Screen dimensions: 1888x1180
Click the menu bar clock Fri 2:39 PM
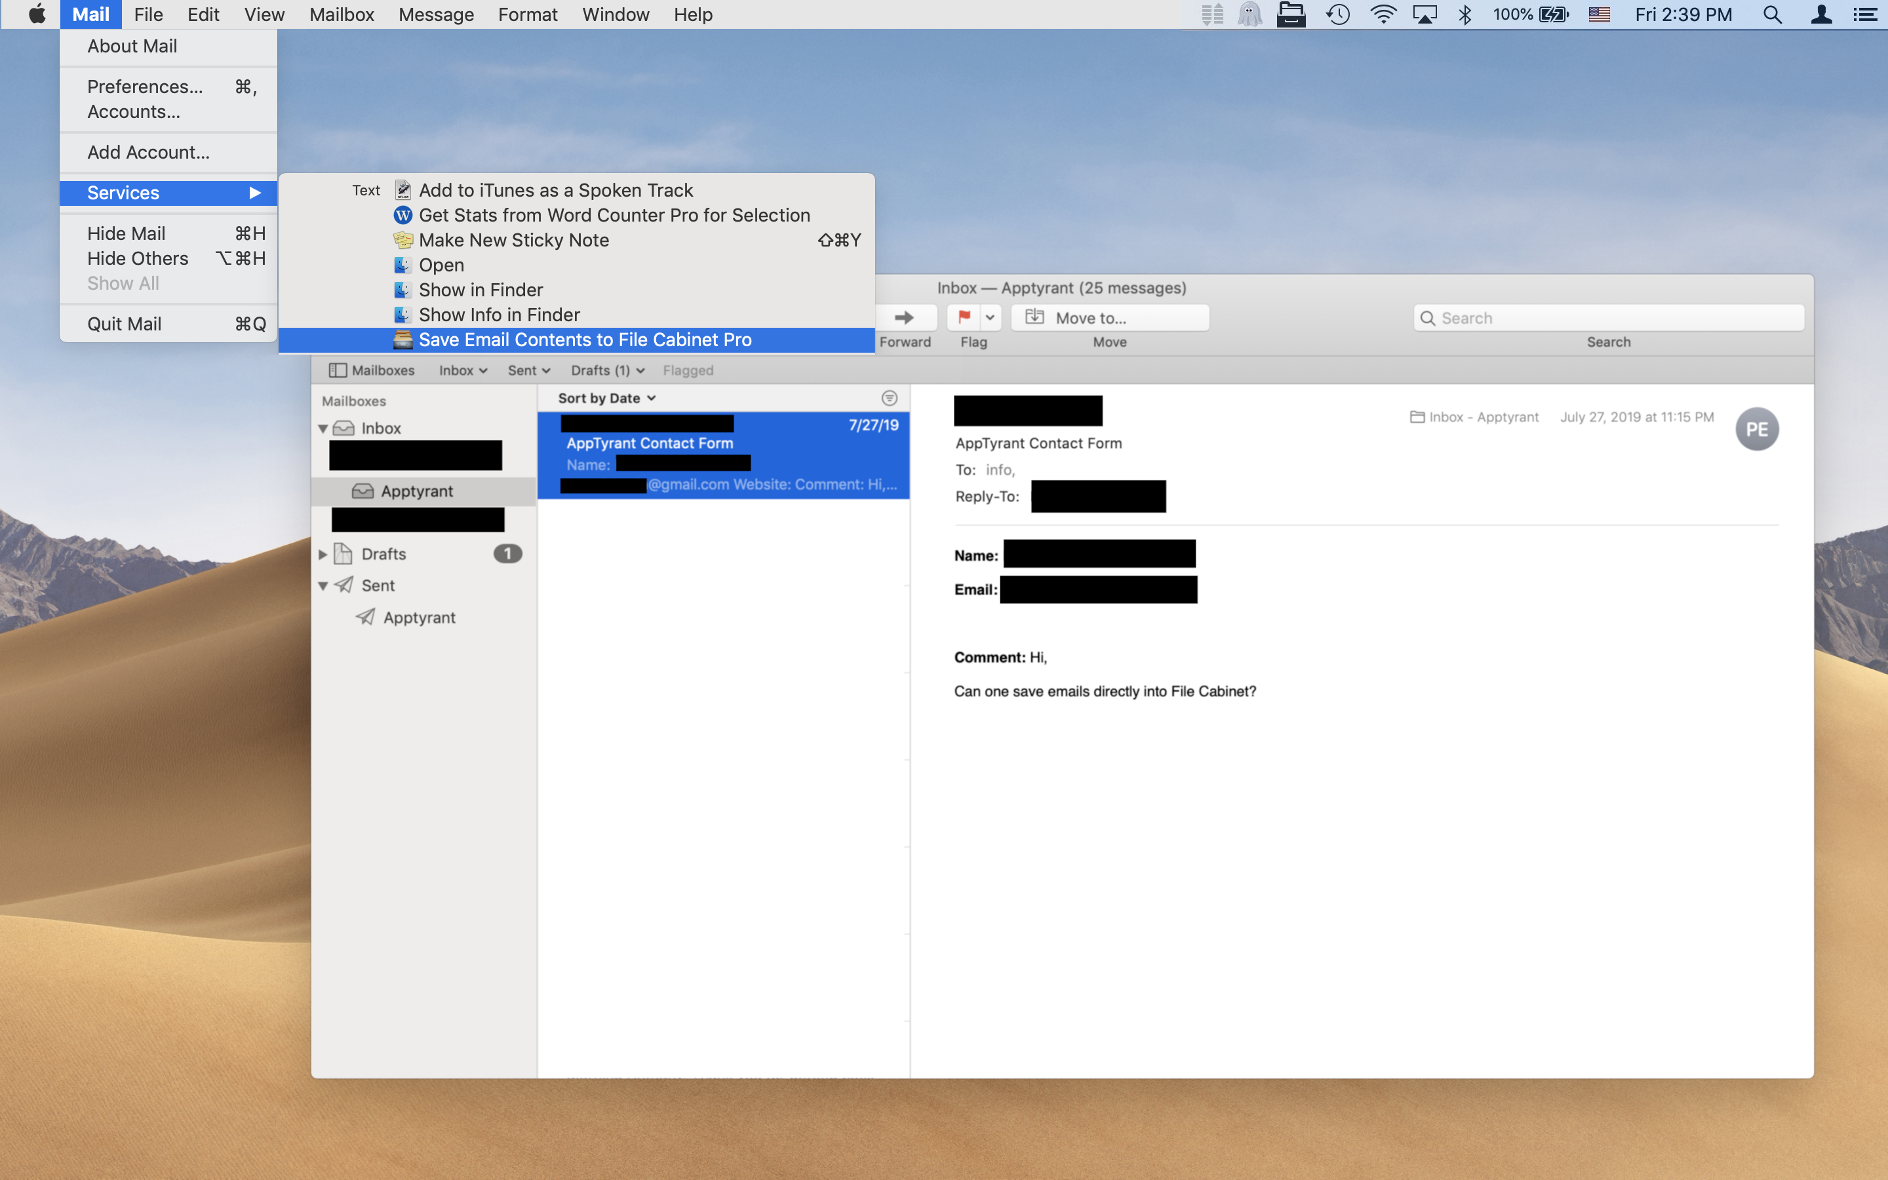(x=1683, y=14)
